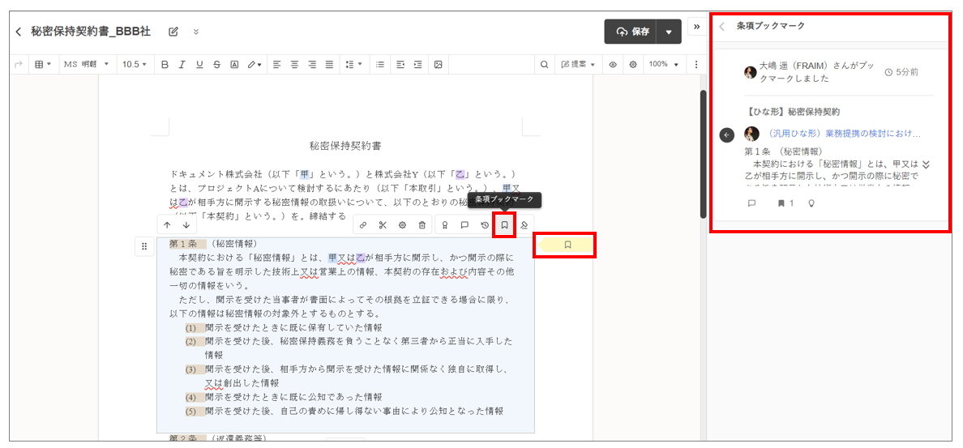
Task: Toggle italic formatting
Action: pyautogui.click(x=182, y=65)
